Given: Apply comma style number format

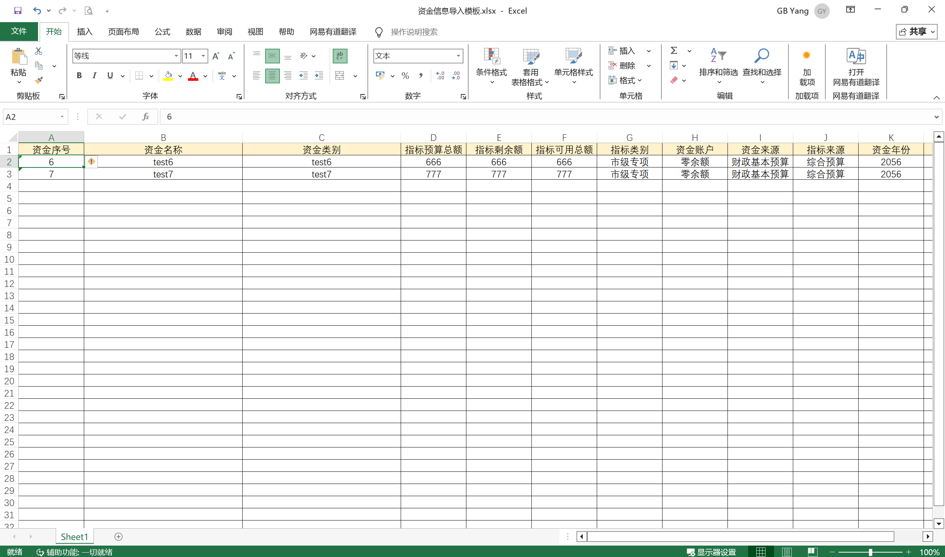Looking at the screenshot, I should (x=421, y=76).
